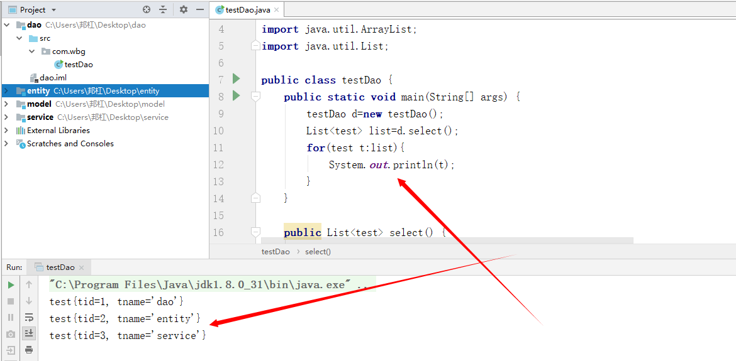Expand Scratches and Consoles node
The width and height of the screenshot is (736, 361).
coord(6,143)
